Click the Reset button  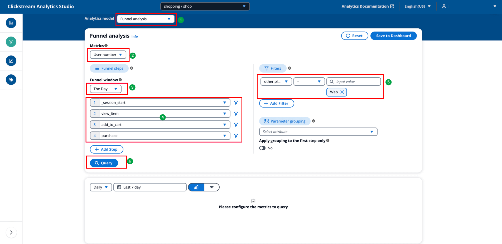point(354,36)
